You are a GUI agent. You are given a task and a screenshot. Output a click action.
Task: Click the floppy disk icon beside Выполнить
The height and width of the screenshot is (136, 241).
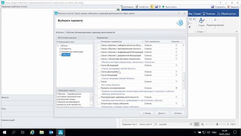point(156,7)
